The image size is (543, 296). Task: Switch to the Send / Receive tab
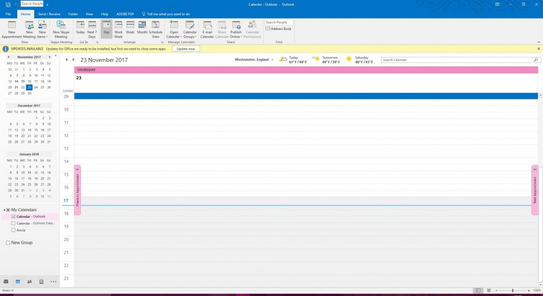point(49,14)
